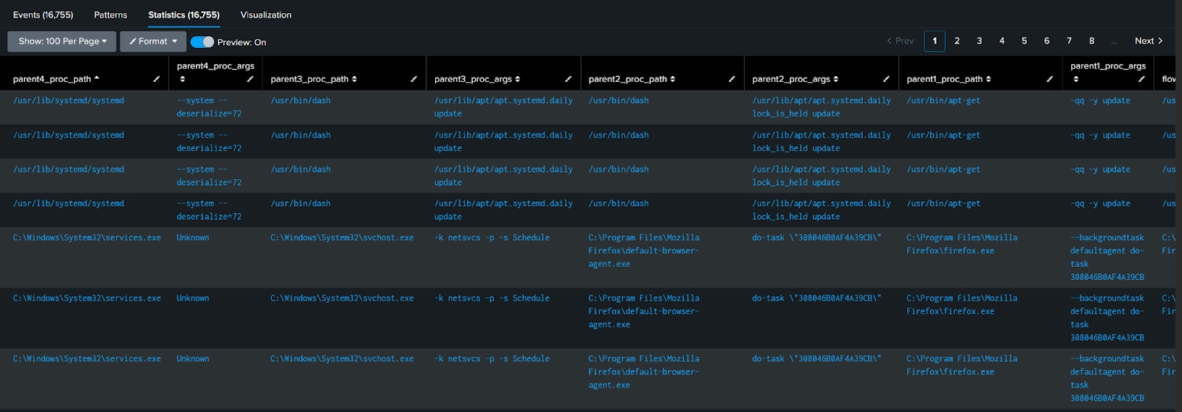1182x412 pixels.
Task: Click '--system --deserialize=72' in the second row
Action: click(209, 142)
